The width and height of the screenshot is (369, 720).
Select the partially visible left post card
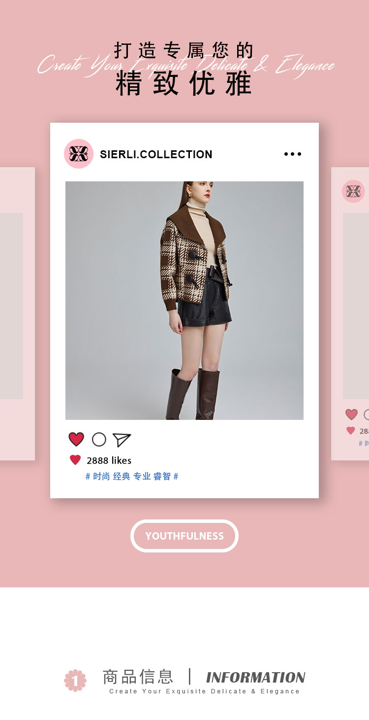pyautogui.click(x=17, y=314)
